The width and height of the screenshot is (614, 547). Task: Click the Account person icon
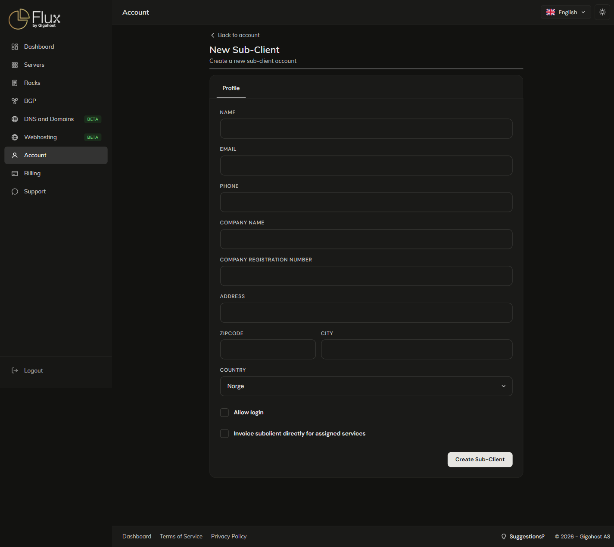pos(15,155)
